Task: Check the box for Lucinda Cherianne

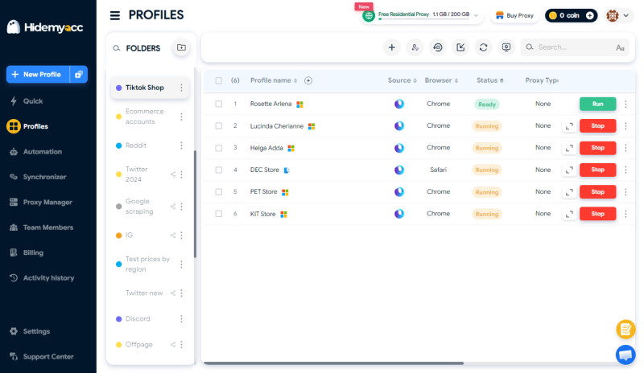Action: 218,126
